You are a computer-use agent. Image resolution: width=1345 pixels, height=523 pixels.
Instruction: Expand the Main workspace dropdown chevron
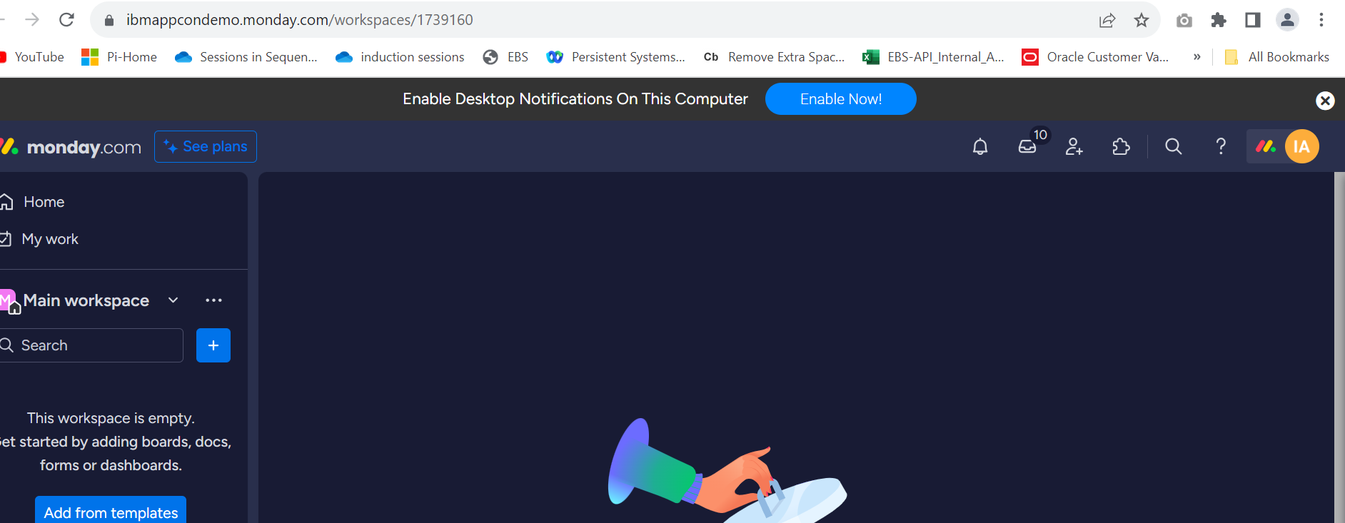pyautogui.click(x=173, y=300)
